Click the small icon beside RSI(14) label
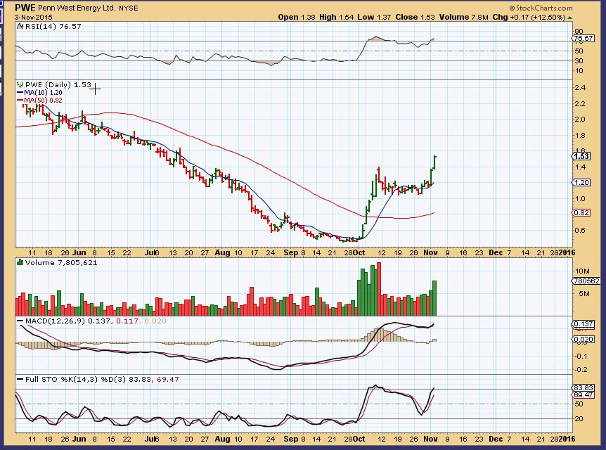This screenshot has width=606, height=450. (x=20, y=26)
